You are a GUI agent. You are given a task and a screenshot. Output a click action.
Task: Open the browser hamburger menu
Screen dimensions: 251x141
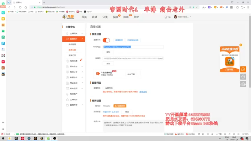coord(248,7)
